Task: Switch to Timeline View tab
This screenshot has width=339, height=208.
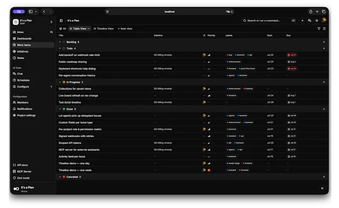Action: point(103,28)
